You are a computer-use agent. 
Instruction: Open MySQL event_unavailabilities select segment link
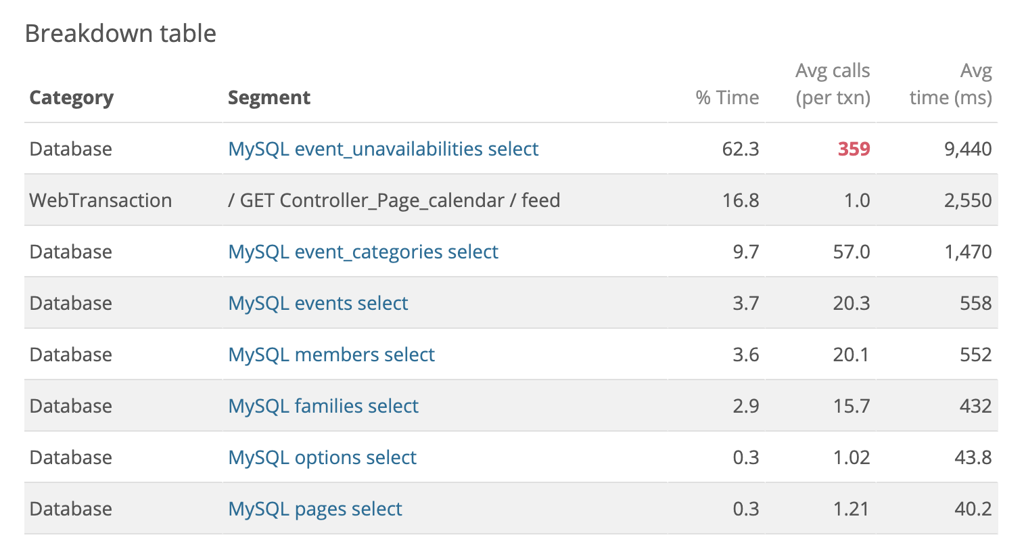(383, 149)
